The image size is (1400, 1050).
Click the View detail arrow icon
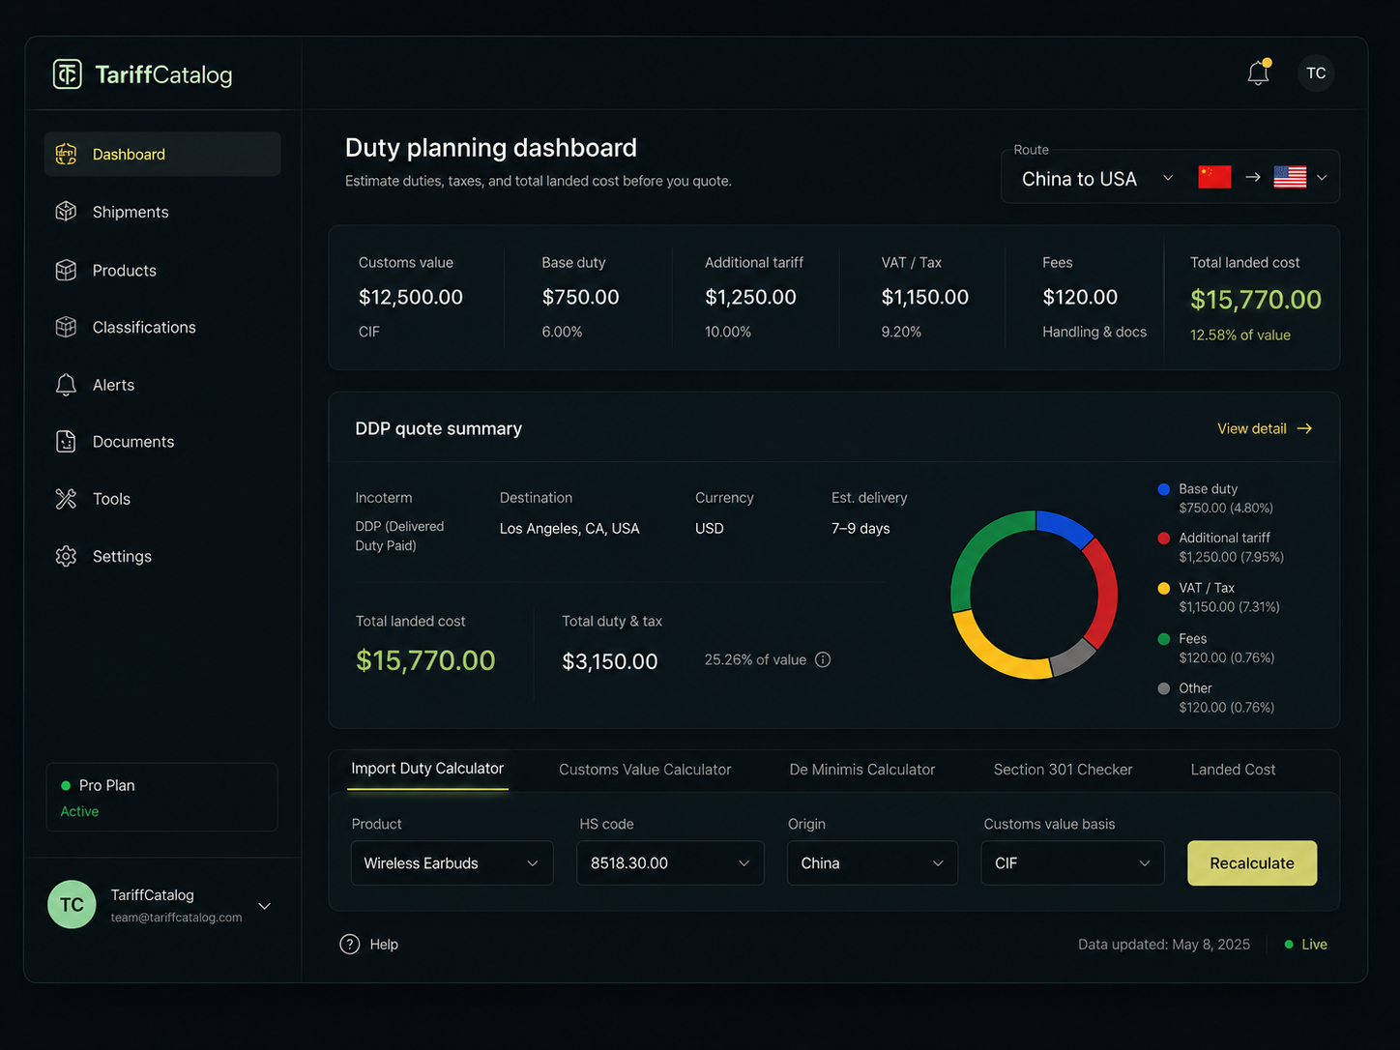coord(1304,428)
